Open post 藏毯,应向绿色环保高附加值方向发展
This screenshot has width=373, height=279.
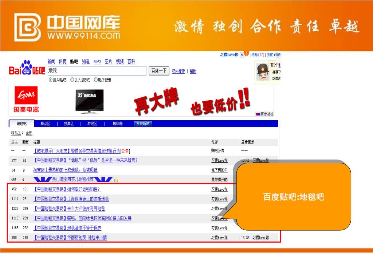point(82,218)
